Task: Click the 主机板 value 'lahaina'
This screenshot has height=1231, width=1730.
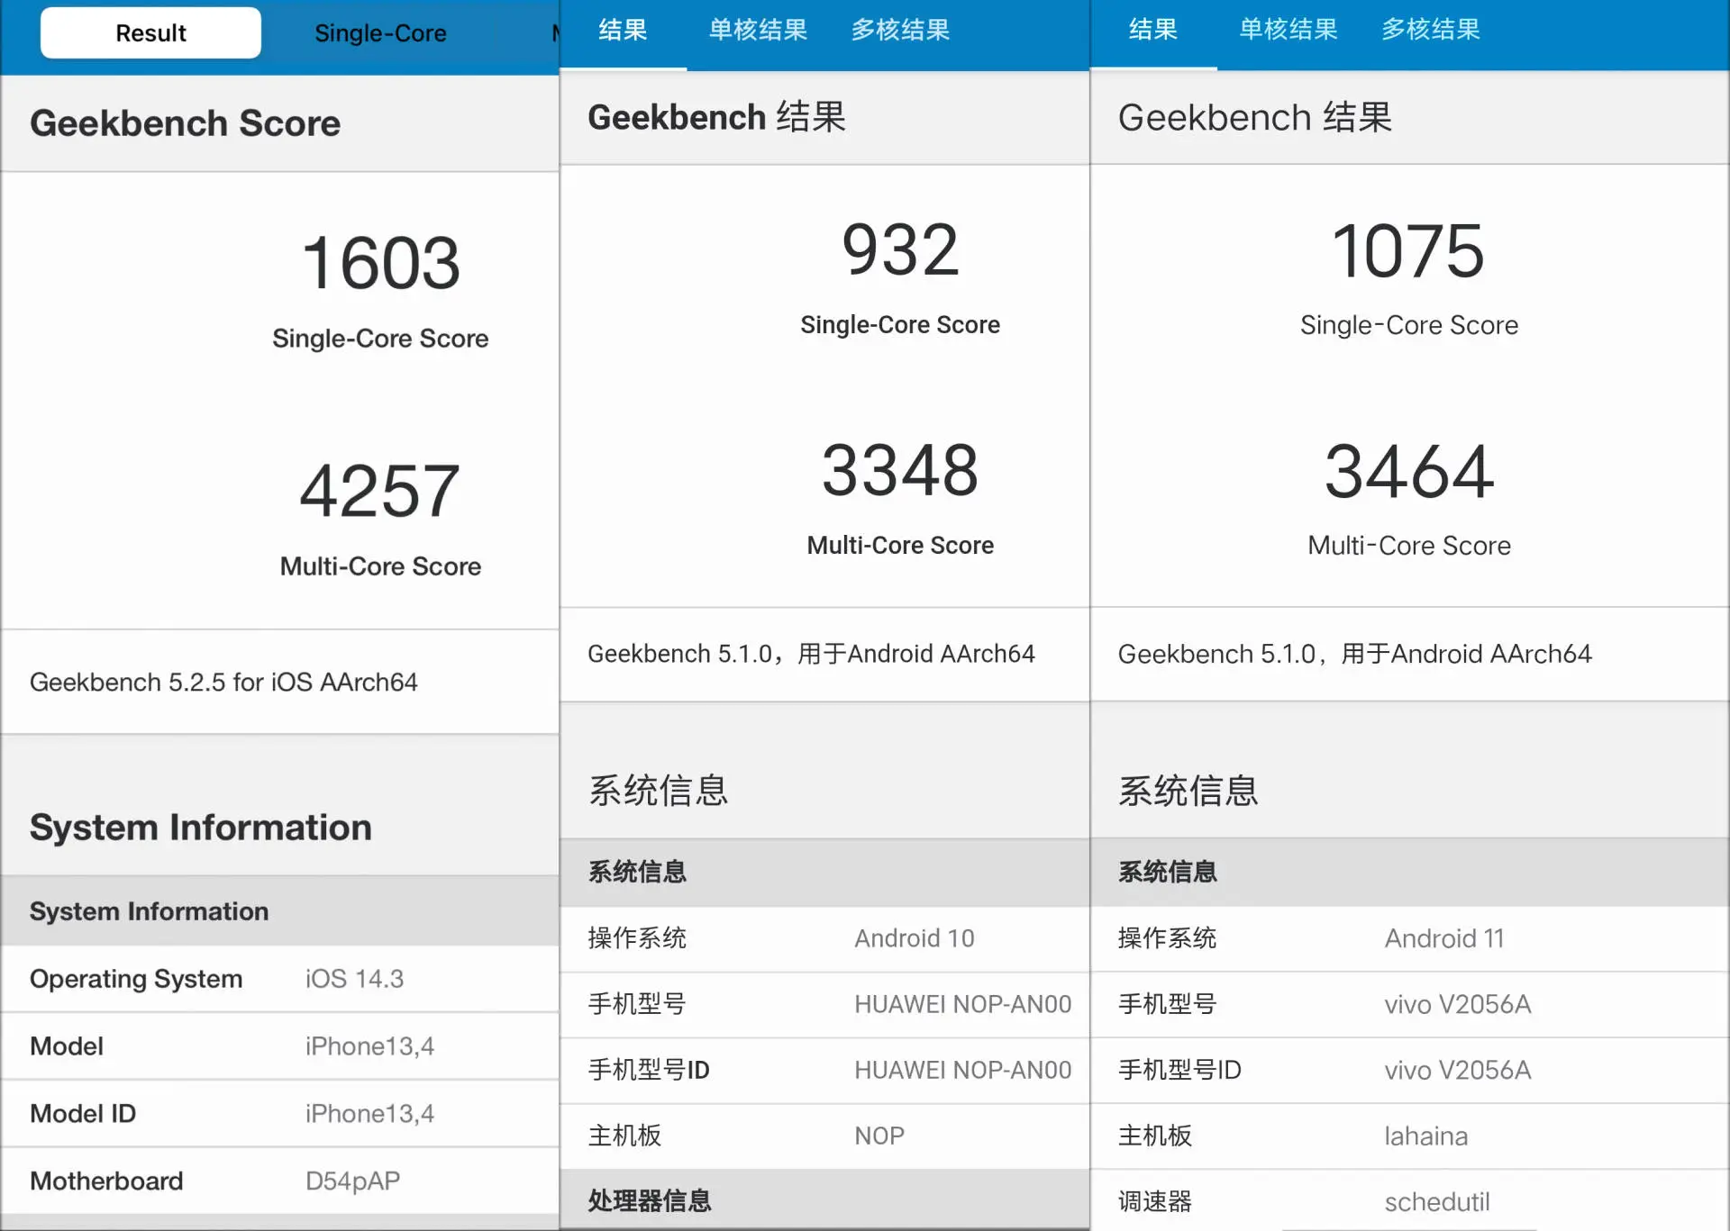Action: click(x=1425, y=1136)
